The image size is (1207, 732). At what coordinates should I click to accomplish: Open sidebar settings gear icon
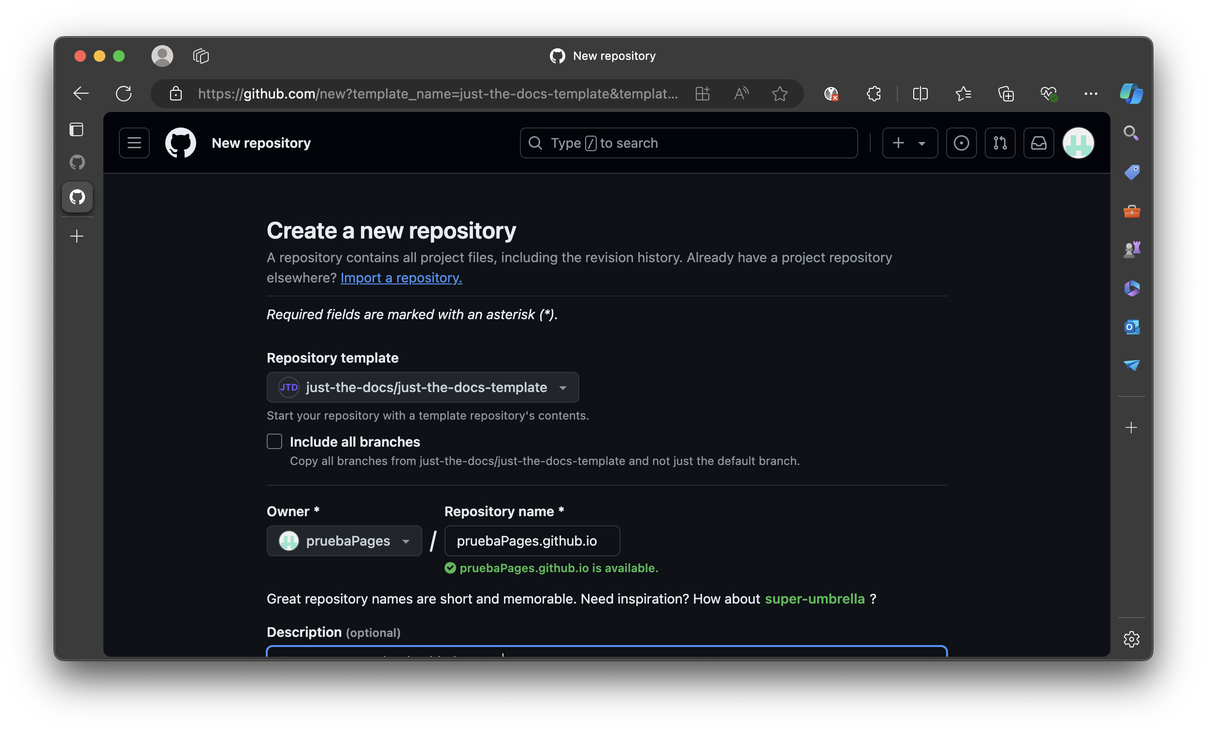click(1131, 639)
